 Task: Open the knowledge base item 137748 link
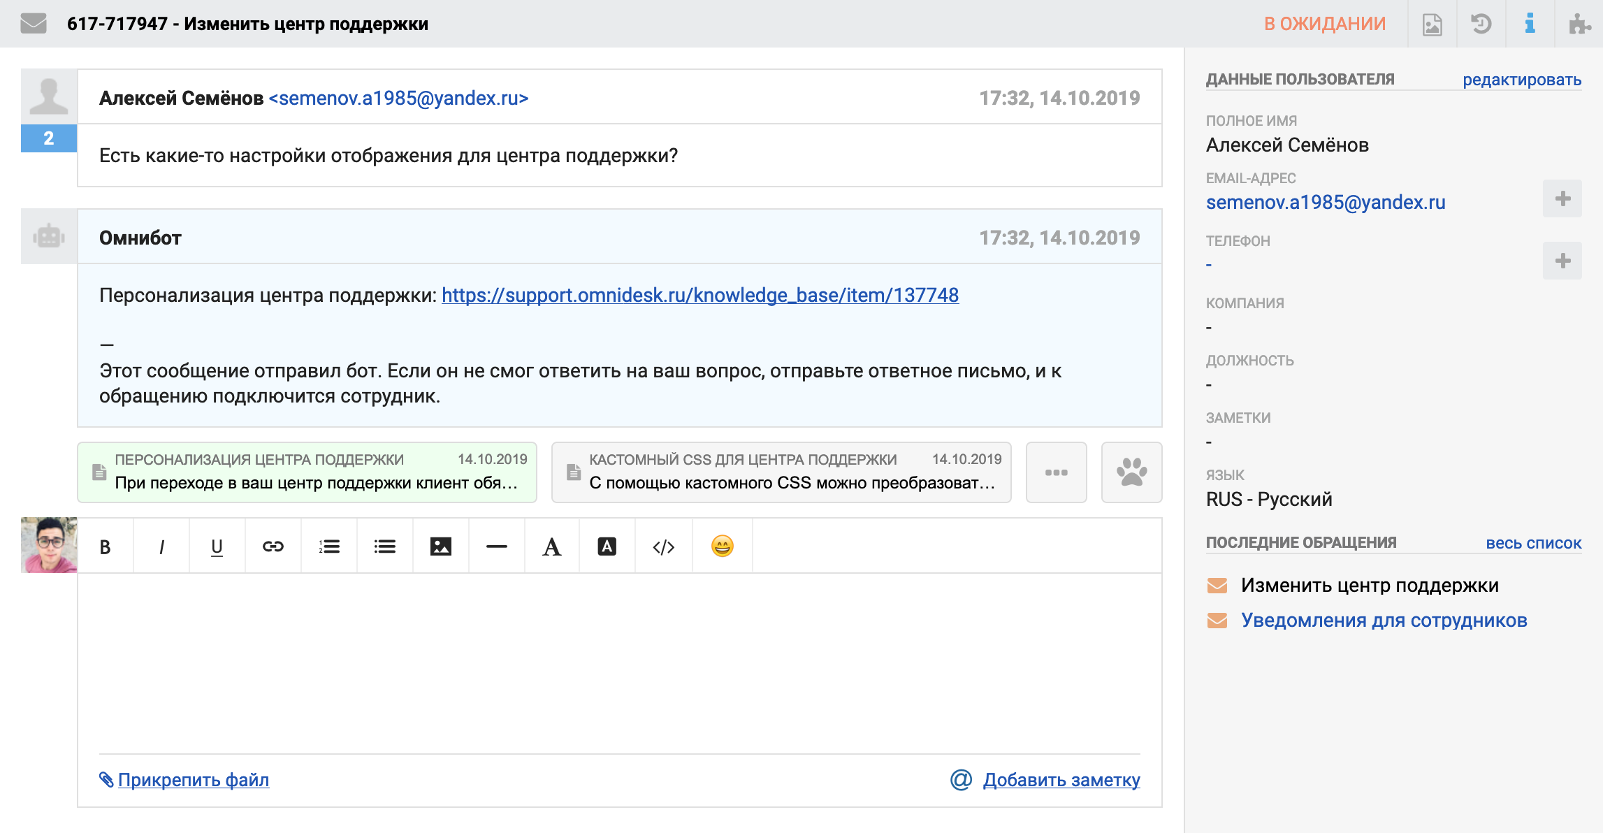tap(700, 296)
